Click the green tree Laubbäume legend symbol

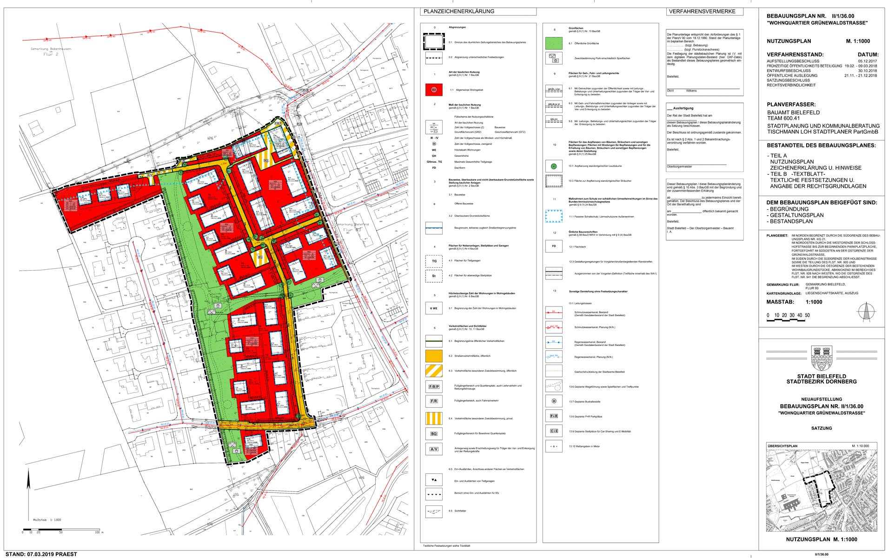pos(553,166)
